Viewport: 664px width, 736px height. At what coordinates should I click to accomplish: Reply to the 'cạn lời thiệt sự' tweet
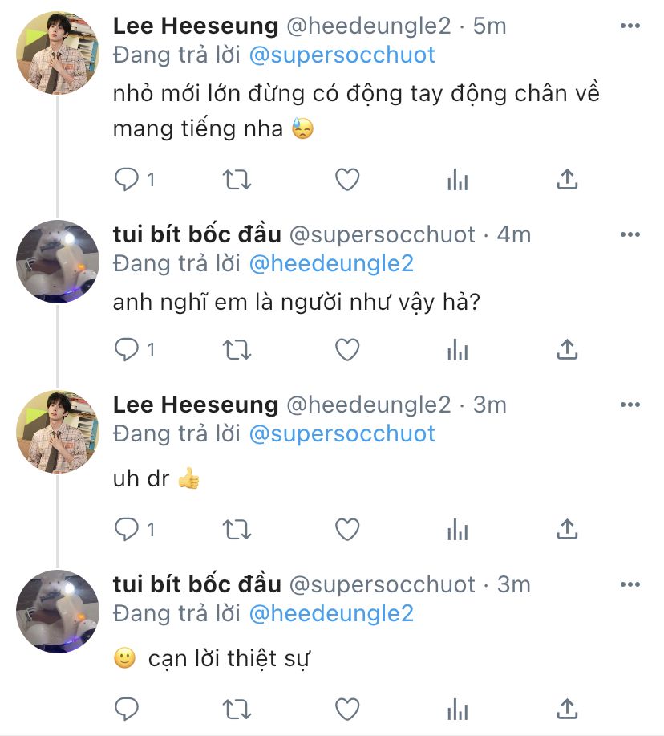[127, 709]
